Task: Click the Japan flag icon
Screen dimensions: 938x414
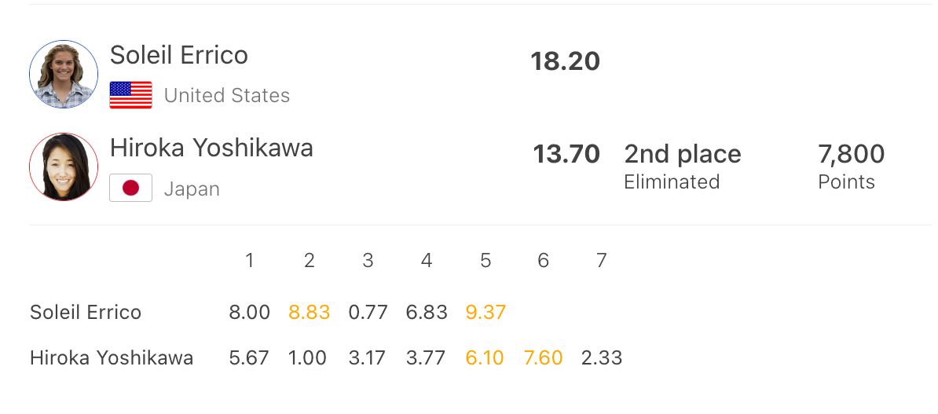Action: point(130,189)
